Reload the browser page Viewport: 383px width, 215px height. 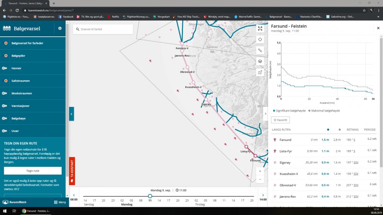(x=17, y=10)
